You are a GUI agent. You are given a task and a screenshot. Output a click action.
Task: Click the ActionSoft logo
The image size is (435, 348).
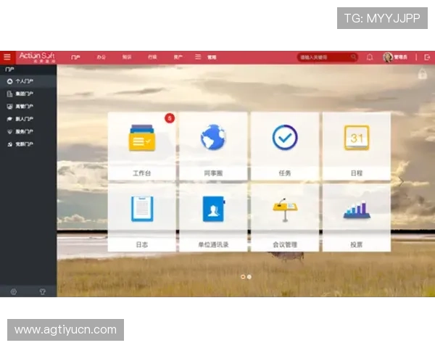(37, 57)
